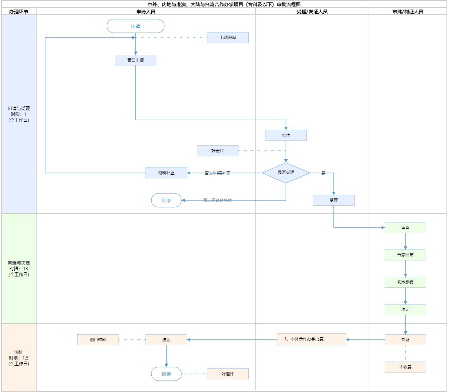Click the 专家评审 step box
This screenshot has height=392, width=454.
click(x=405, y=255)
